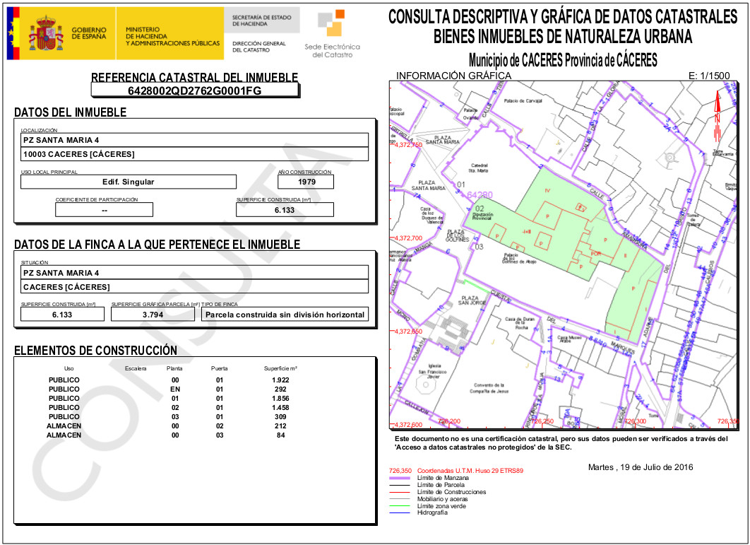Click the Coeficiente de Participación field
Image resolution: width=750 pixels, height=545 pixels.
pyautogui.click(x=105, y=210)
